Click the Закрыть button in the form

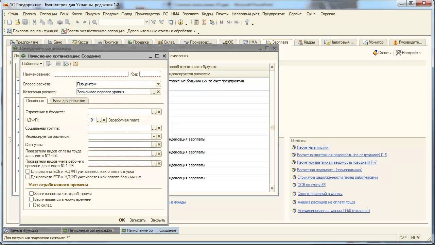[x=158, y=220]
